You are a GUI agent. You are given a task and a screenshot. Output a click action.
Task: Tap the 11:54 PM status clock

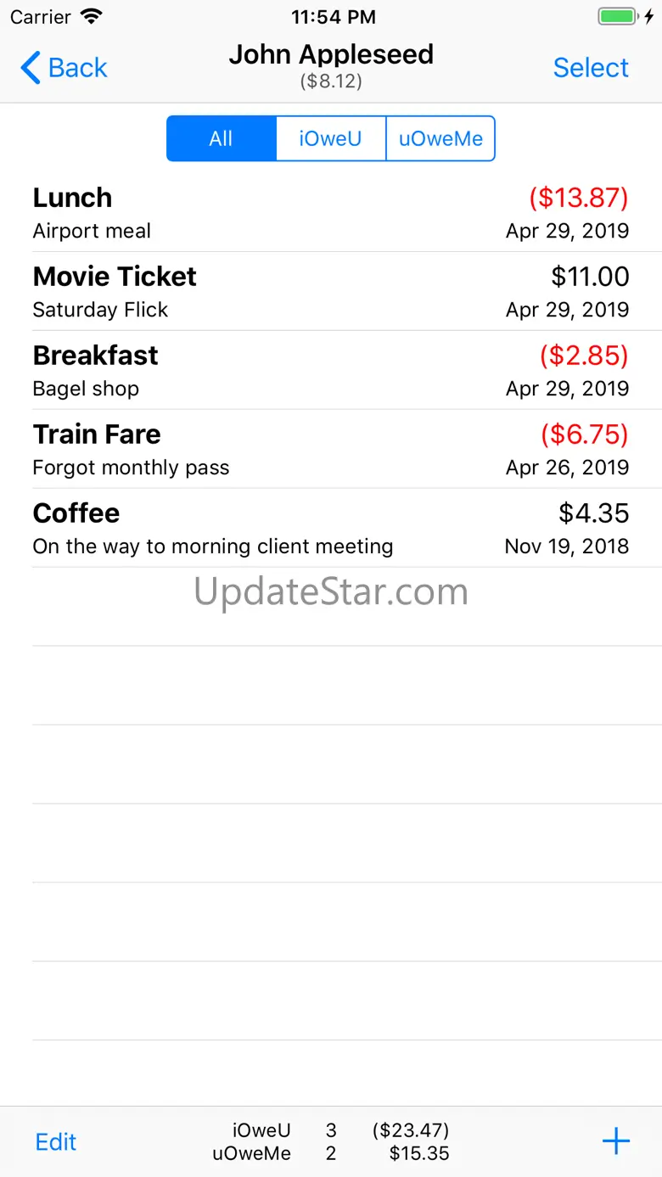(333, 17)
